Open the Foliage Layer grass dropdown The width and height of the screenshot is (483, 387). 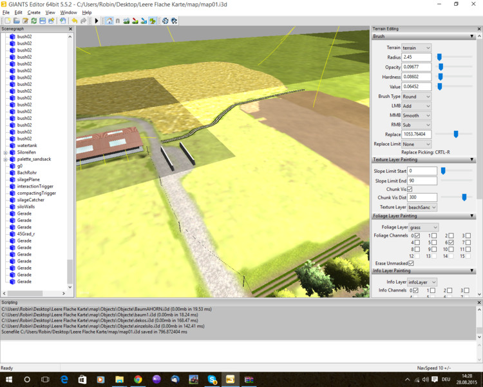[424, 227]
